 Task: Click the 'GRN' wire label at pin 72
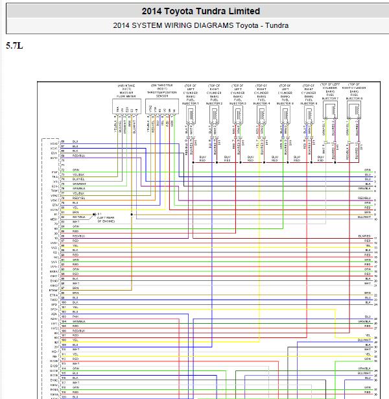76,170
